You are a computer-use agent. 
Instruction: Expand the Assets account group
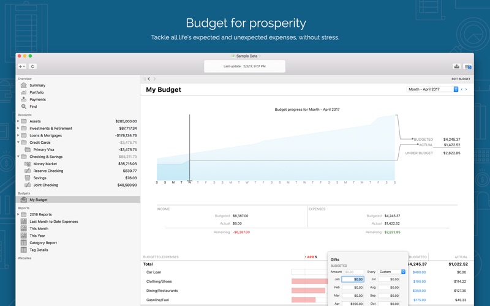pos(18,121)
